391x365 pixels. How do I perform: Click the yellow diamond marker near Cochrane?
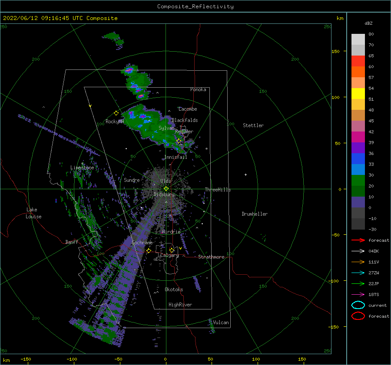click(149, 250)
